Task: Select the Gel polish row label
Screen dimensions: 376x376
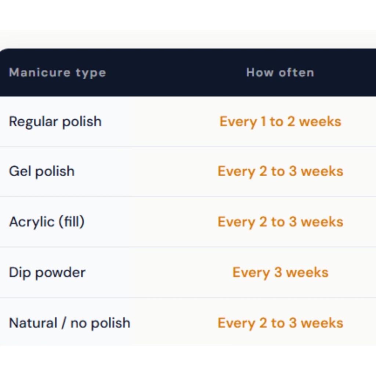Action: pos(41,171)
